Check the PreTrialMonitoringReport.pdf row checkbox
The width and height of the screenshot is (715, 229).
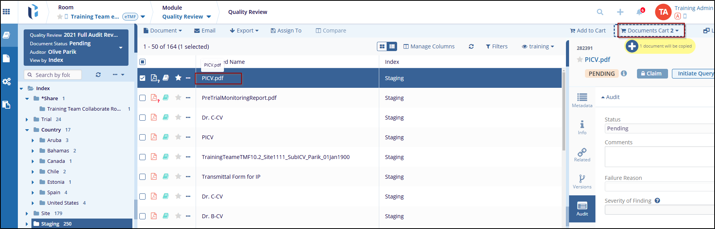tap(142, 98)
